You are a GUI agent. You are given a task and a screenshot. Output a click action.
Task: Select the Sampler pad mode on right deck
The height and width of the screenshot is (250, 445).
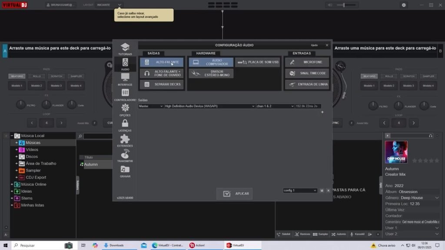pyautogui.click(x=428, y=76)
